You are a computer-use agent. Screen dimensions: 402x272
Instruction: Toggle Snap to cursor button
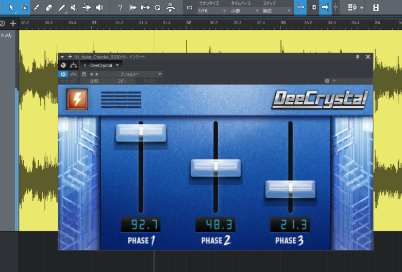pos(300,7)
